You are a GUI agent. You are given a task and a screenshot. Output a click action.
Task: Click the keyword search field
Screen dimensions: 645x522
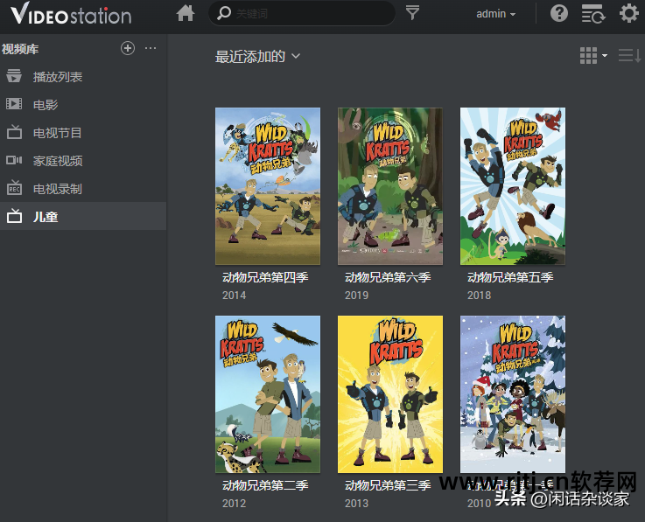pyautogui.click(x=302, y=14)
